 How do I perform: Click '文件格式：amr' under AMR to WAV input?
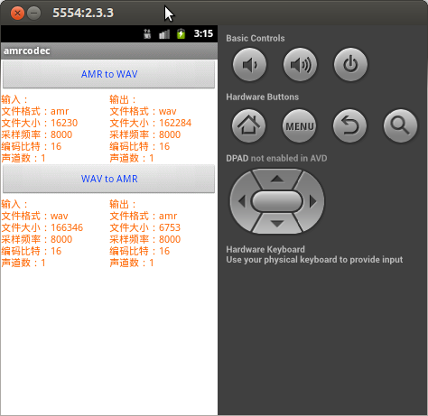[x=35, y=111]
